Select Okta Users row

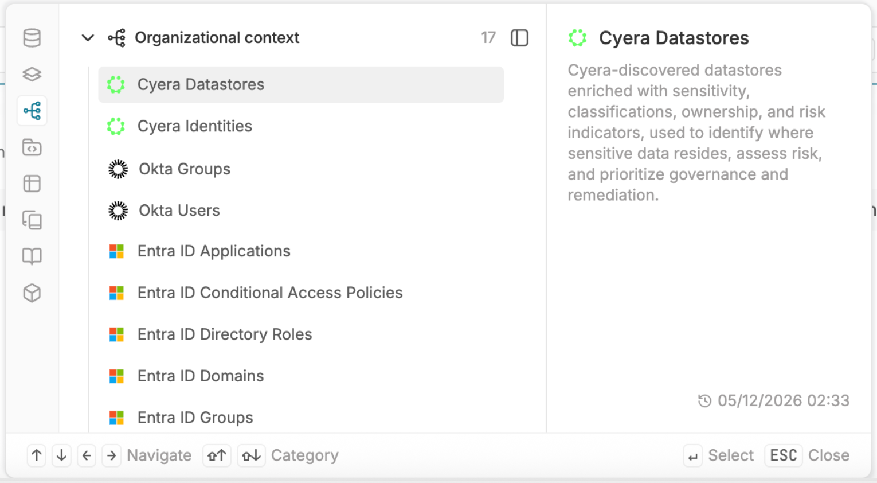[301, 211]
